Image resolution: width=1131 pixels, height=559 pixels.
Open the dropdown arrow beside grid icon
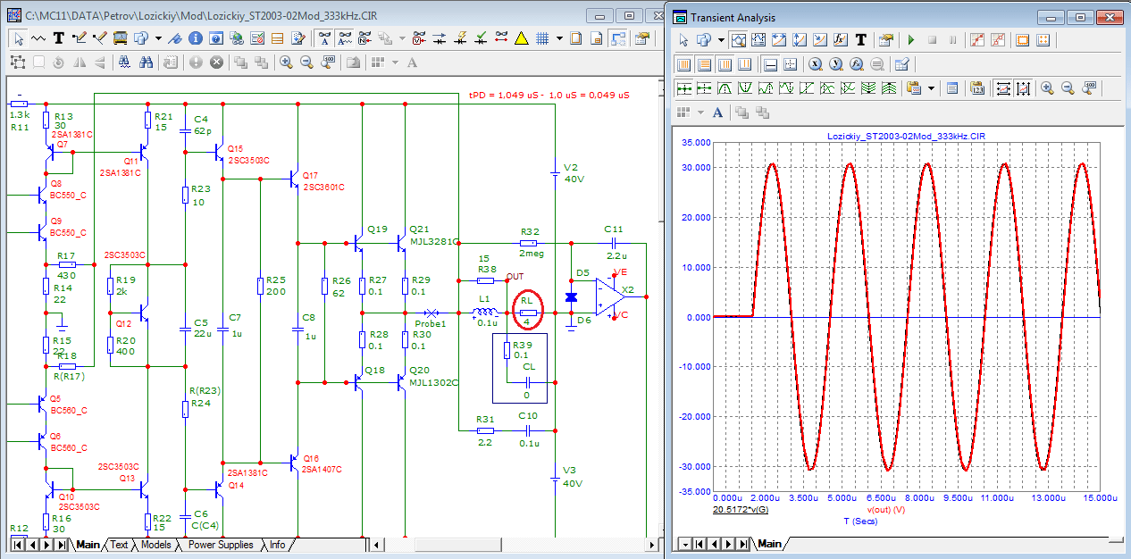pyautogui.click(x=559, y=39)
